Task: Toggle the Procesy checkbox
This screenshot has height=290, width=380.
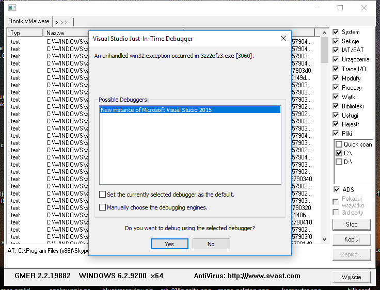Action: 336,87
